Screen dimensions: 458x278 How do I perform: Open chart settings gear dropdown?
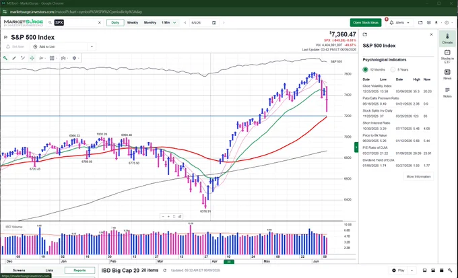(x=75, y=58)
